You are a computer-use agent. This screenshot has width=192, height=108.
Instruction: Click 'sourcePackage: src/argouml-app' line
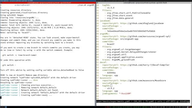pyautogui.click(x=120, y=39)
